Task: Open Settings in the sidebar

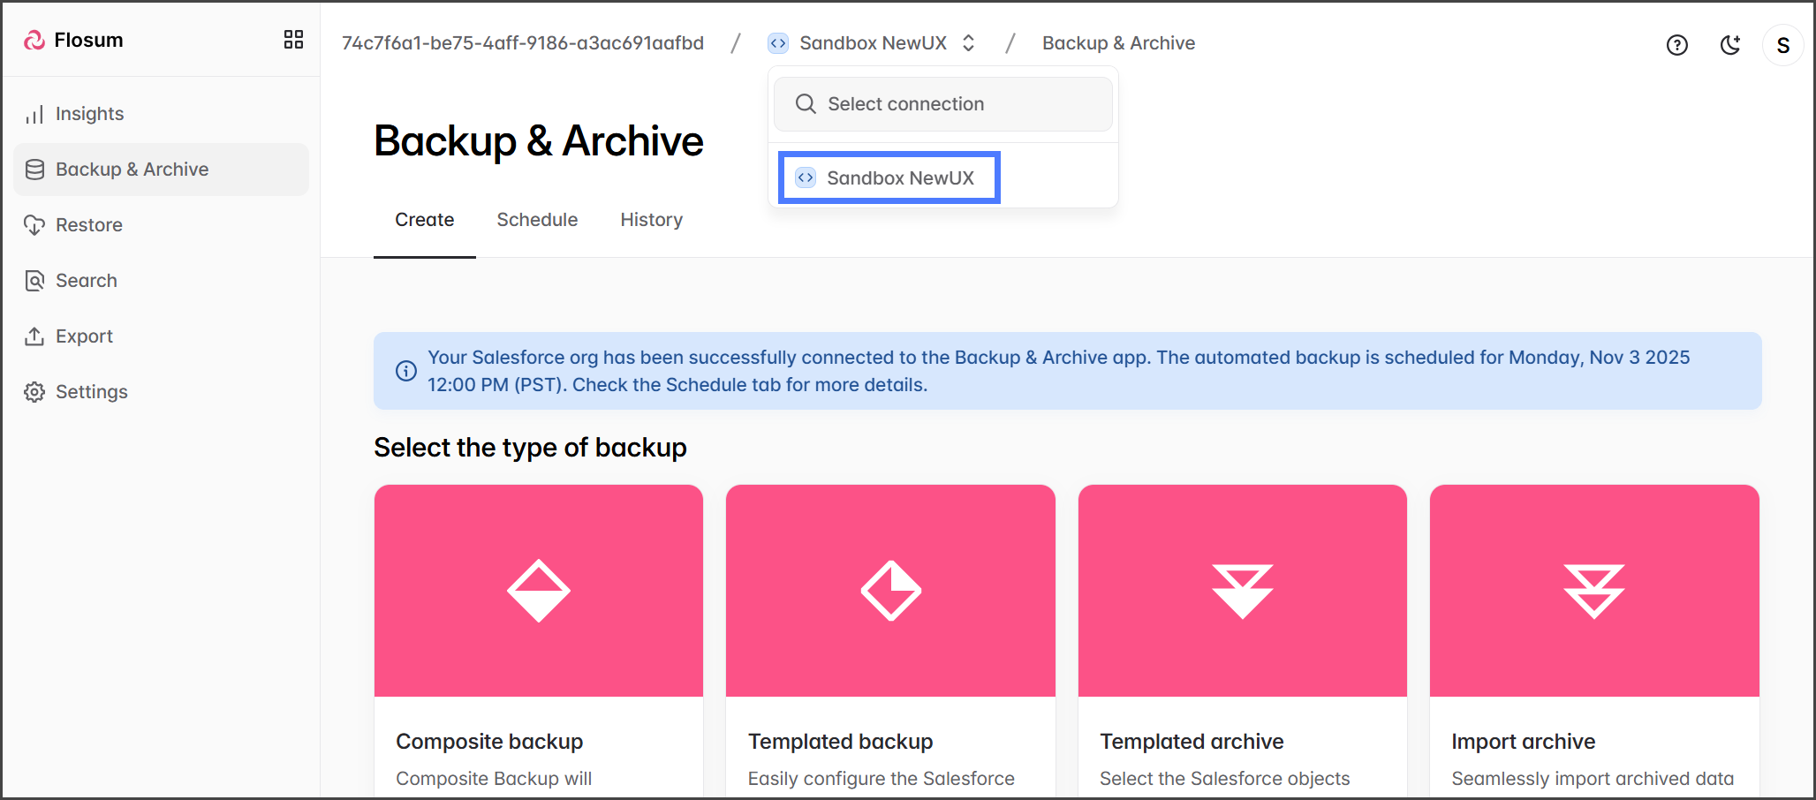Action: 91,392
